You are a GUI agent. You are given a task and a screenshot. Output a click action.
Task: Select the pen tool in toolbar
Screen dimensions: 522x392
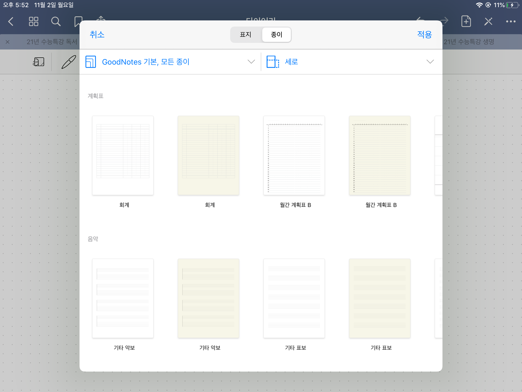tap(69, 62)
